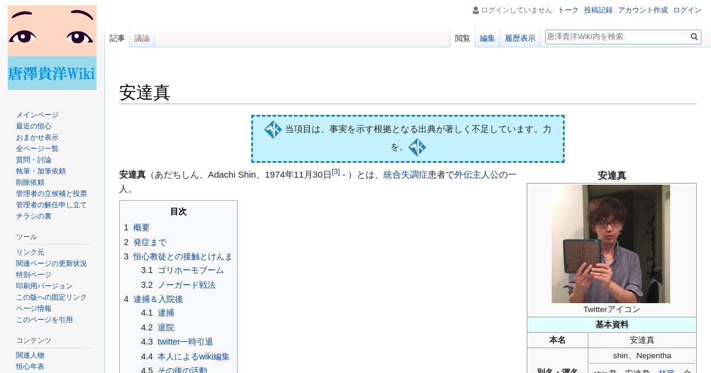Image resolution: width=711 pixels, height=373 pixels.
Task: Click footnote reference [3]
Action: click(336, 172)
